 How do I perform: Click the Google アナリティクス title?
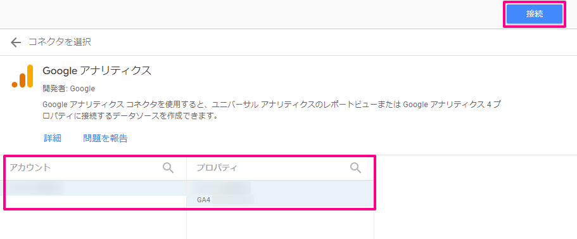pos(97,71)
